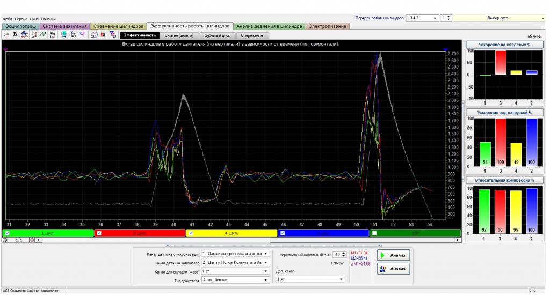
Task: Open the Помощь menu
Action: (x=48, y=19)
